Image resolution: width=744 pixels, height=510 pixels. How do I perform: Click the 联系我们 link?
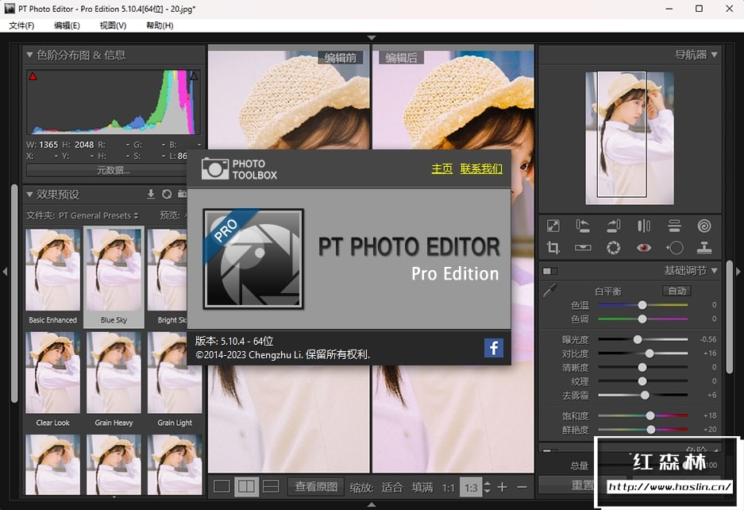click(x=481, y=168)
